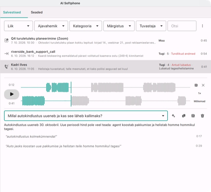211x192 pixels.
Task: Seek within the lower waveform track
Action: click(x=105, y=101)
